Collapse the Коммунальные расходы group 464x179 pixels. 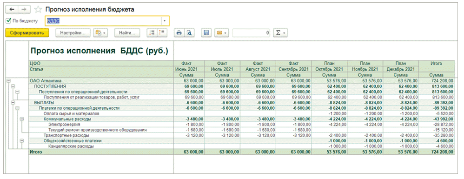[x=21, y=119]
